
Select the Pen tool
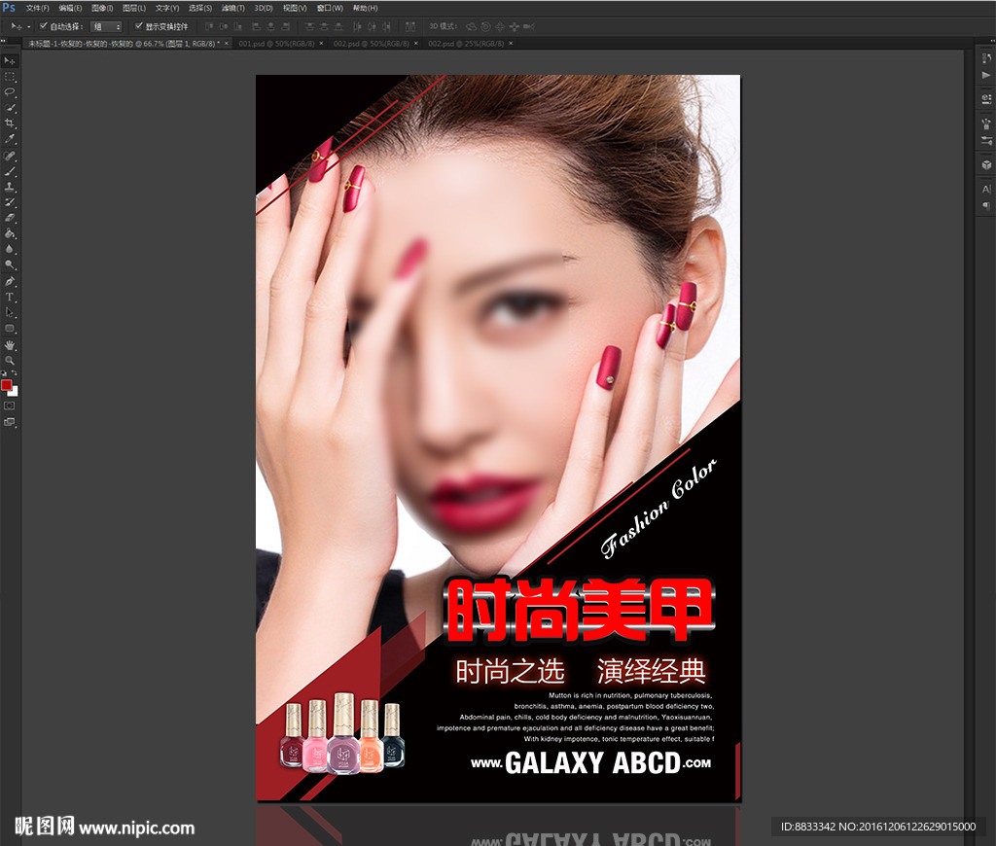click(10, 281)
